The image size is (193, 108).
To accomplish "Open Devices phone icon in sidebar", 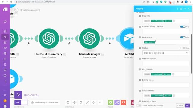I will (x=5, y=64).
